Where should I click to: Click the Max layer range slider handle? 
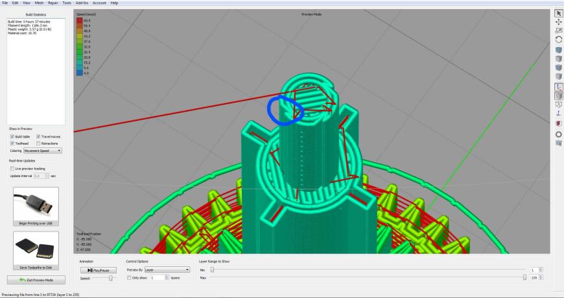(x=525, y=277)
